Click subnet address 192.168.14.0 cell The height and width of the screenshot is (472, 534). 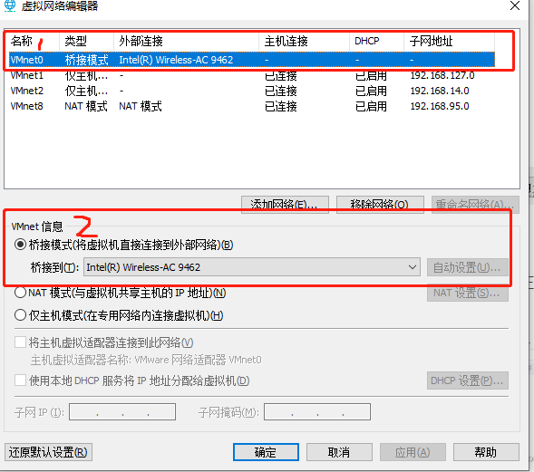tap(440, 91)
